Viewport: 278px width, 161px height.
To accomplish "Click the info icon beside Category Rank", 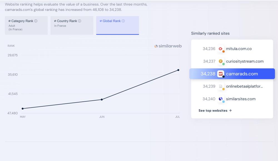I will click(36, 21).
